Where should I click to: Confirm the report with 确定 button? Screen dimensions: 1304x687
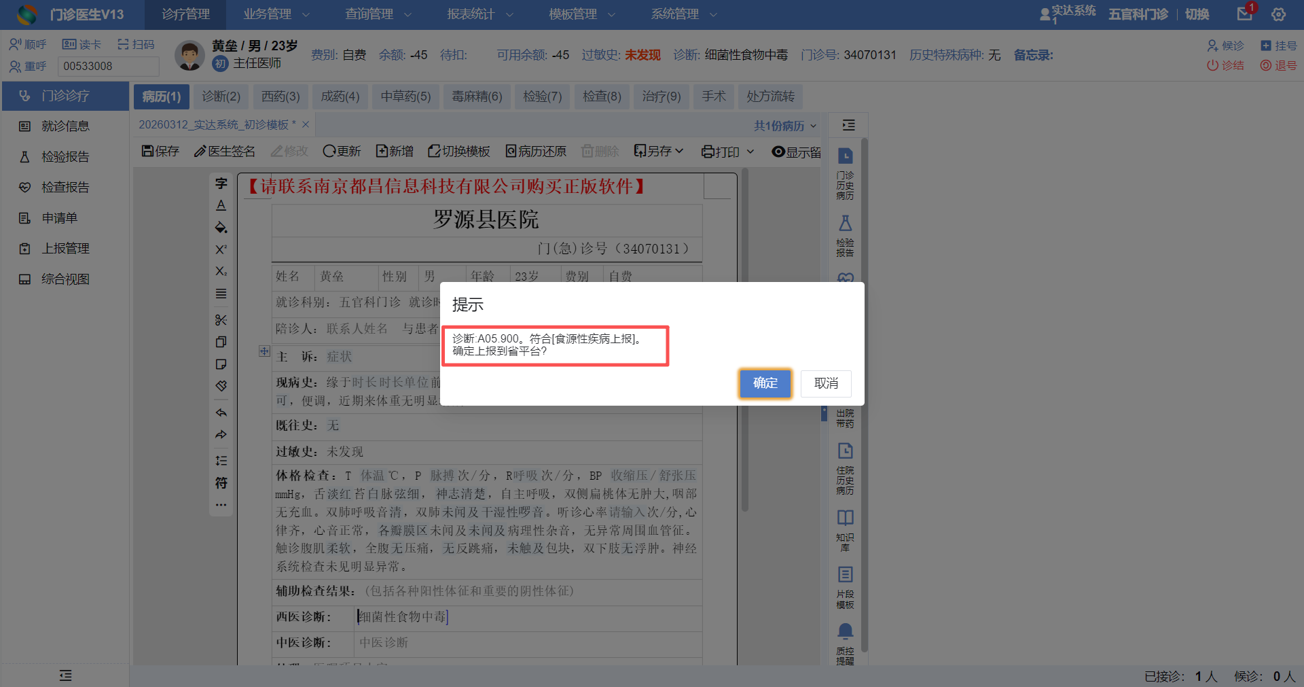click(765, 383)
